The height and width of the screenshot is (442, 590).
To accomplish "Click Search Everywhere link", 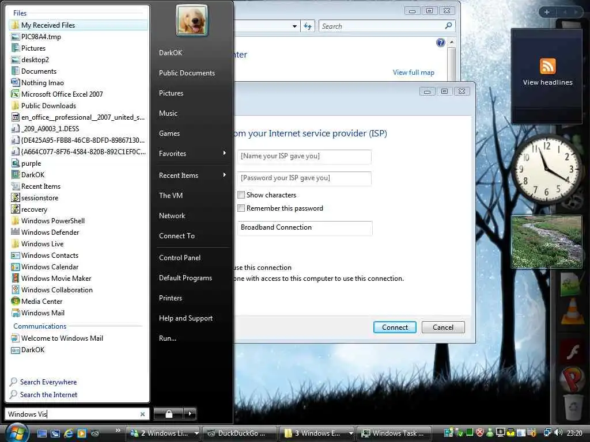I will (x=48, y=382).
